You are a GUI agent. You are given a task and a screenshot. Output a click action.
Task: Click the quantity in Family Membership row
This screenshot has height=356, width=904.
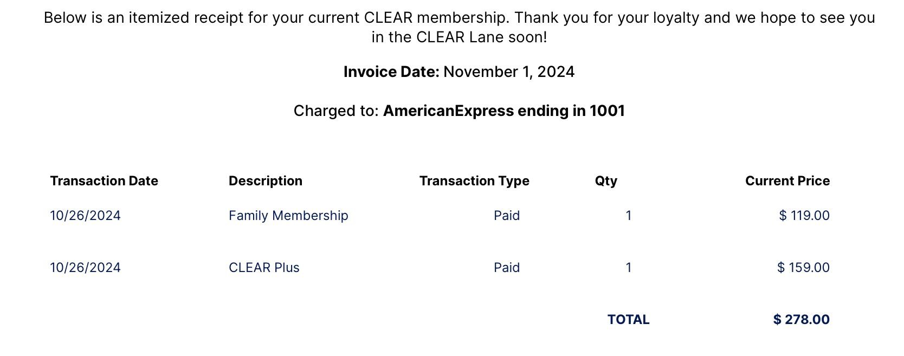point(629,216)
